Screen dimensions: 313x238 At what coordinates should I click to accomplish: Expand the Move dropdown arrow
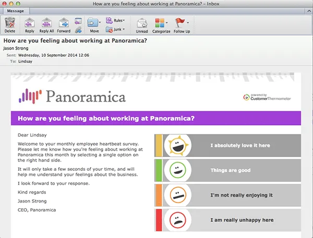pos(100,22)
